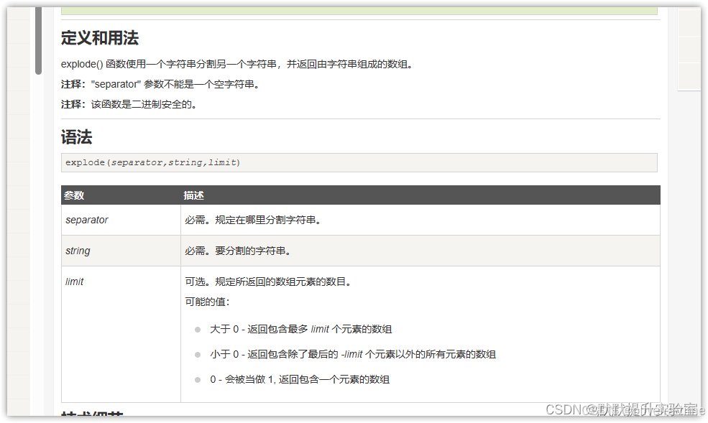Click the bullet item about 大于 0

[x=301, y=329]
